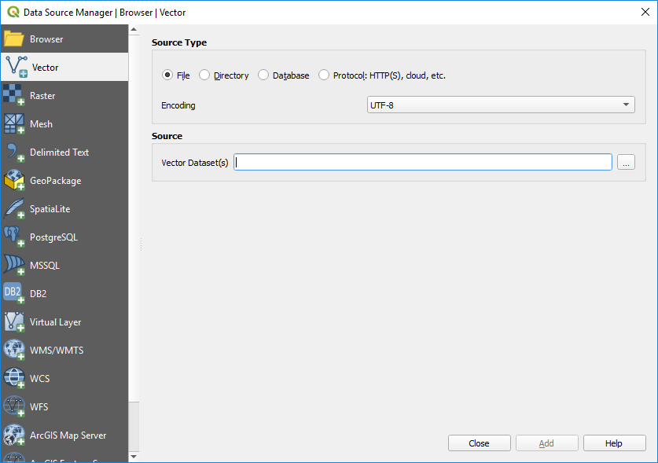
Task: Open the Encoding UTF-8 dropdown
Action: click(501, 105)
